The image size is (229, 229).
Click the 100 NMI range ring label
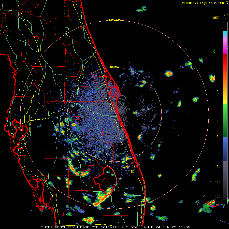coord(114,20)
